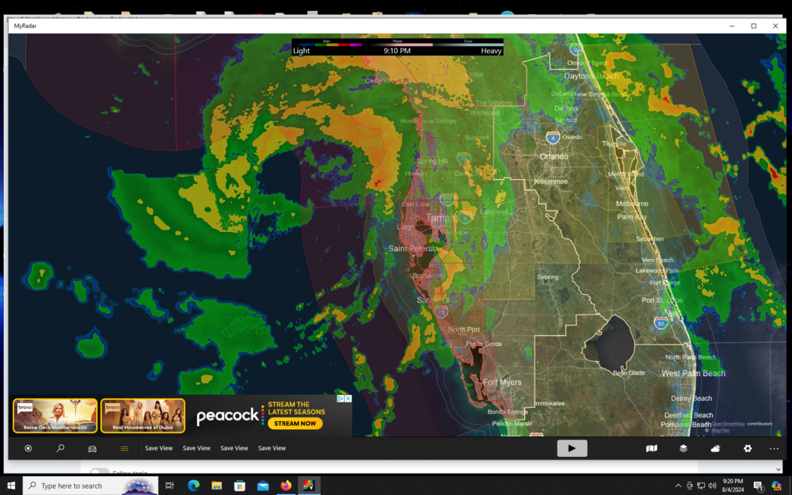Open the Real Housewives of Dubai thumbnail
The width and height of the screenshot is (792, 495).
[x=143, y=416]
